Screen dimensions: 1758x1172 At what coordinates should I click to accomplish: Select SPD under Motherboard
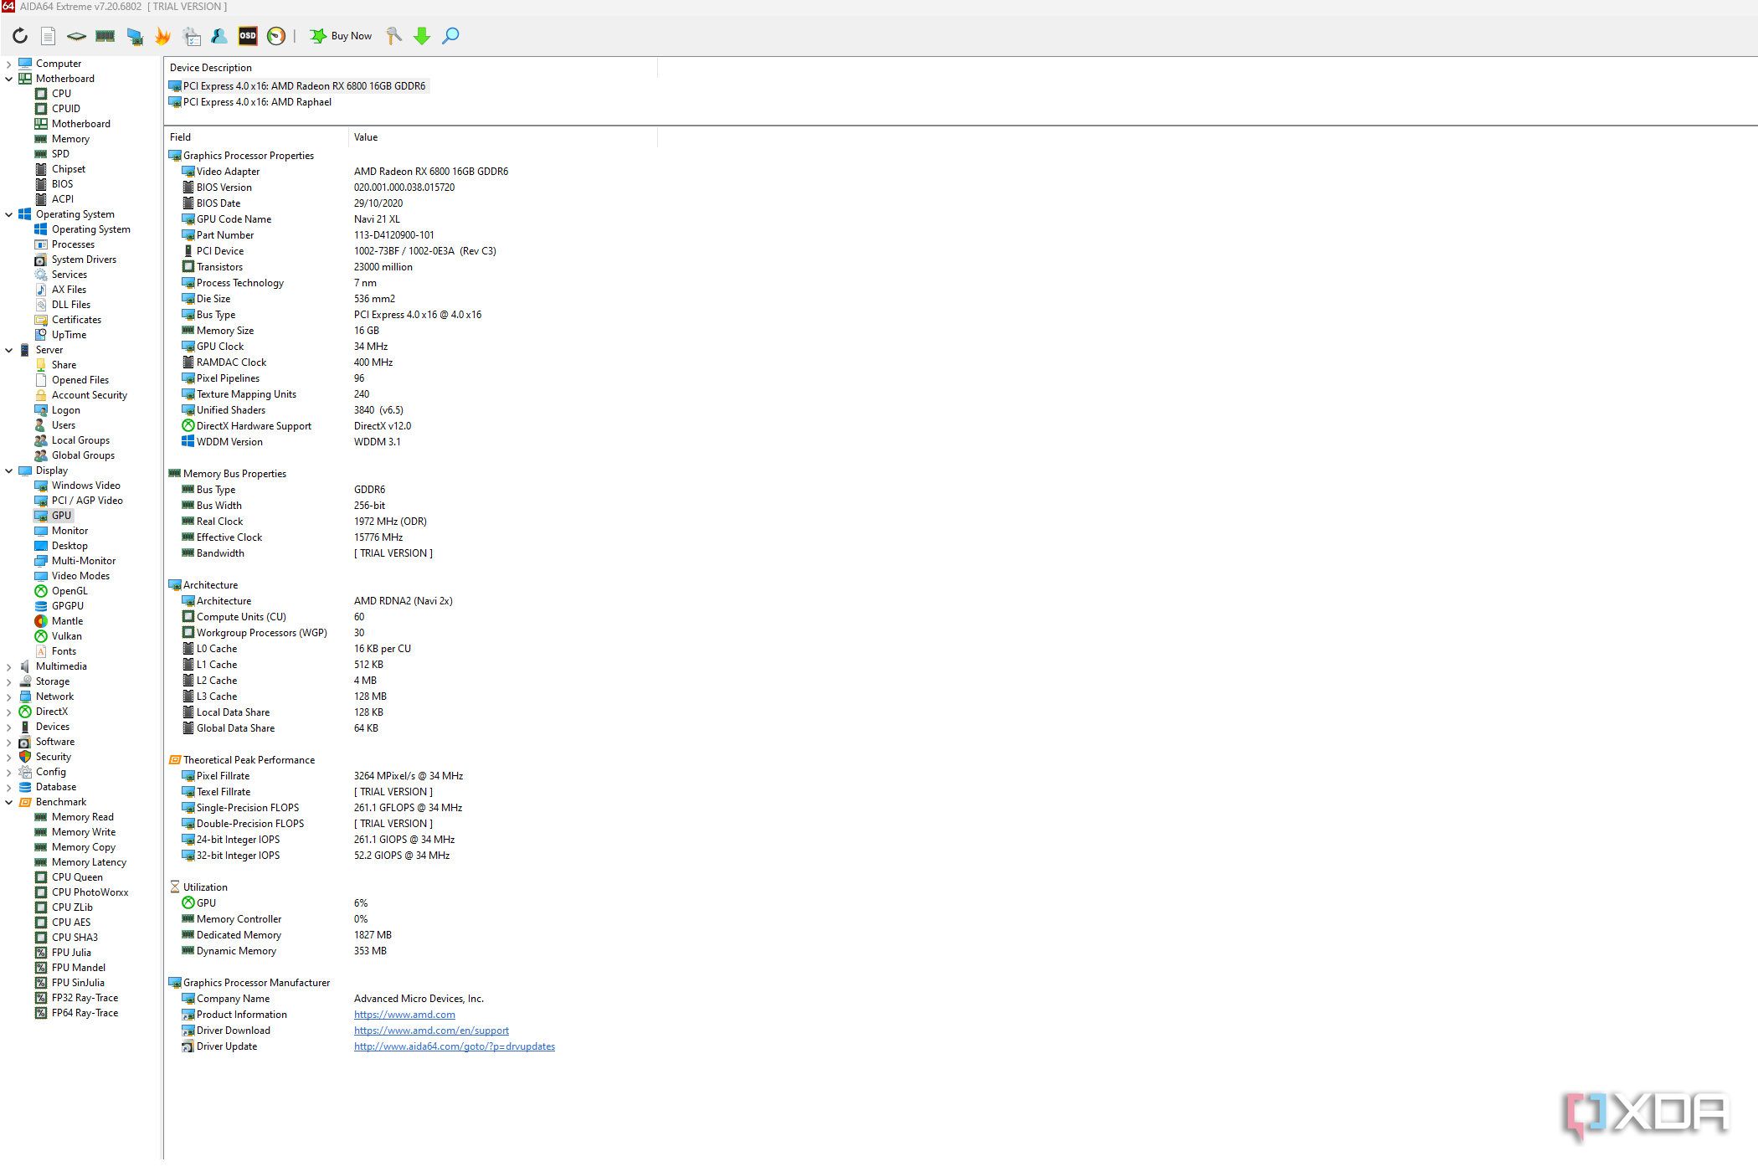[52, 154]
